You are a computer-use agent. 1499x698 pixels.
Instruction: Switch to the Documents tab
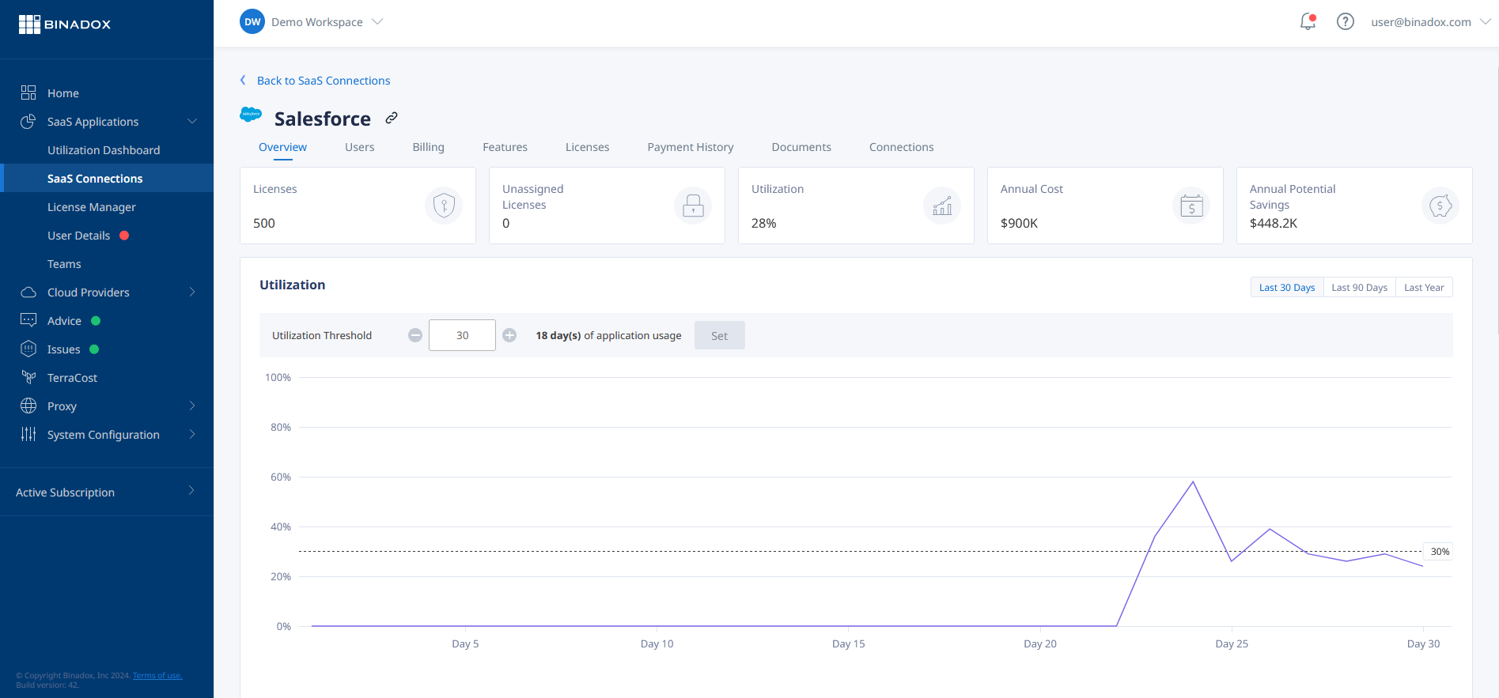pyautogui.click(x=801, y=147)
